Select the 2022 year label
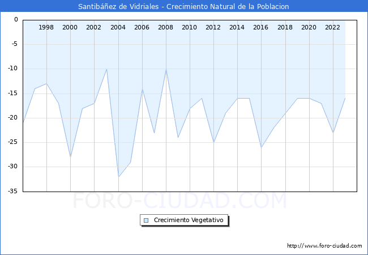The height and width of the screenshot is (255, 368). pos(332,27)
